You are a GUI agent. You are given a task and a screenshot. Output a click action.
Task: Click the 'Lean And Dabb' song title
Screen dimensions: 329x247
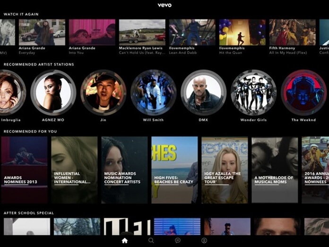[183, 53]
